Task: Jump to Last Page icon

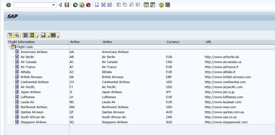Action: (138, 5)
